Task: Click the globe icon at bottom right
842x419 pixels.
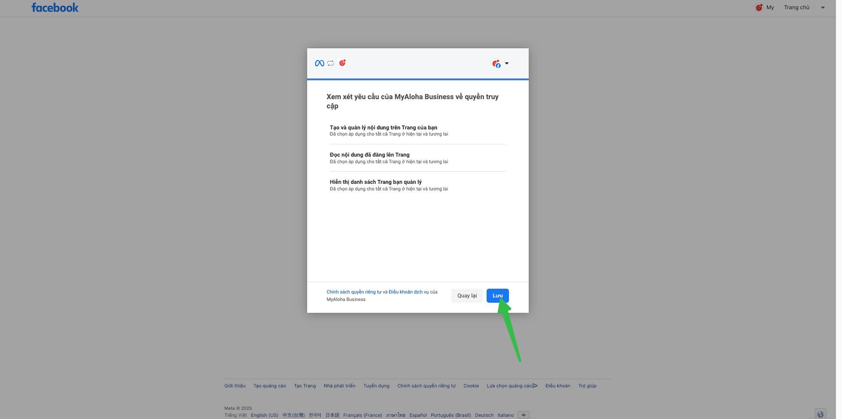Action: 820,414
